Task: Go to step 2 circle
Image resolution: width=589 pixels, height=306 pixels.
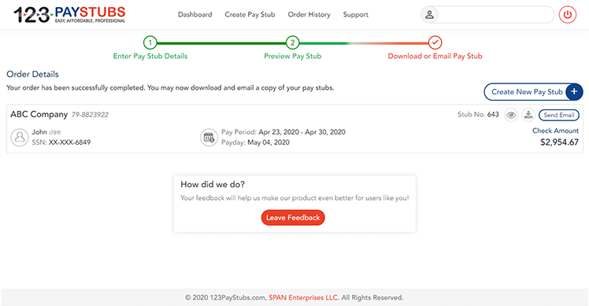Action: [x=292, y=42]
